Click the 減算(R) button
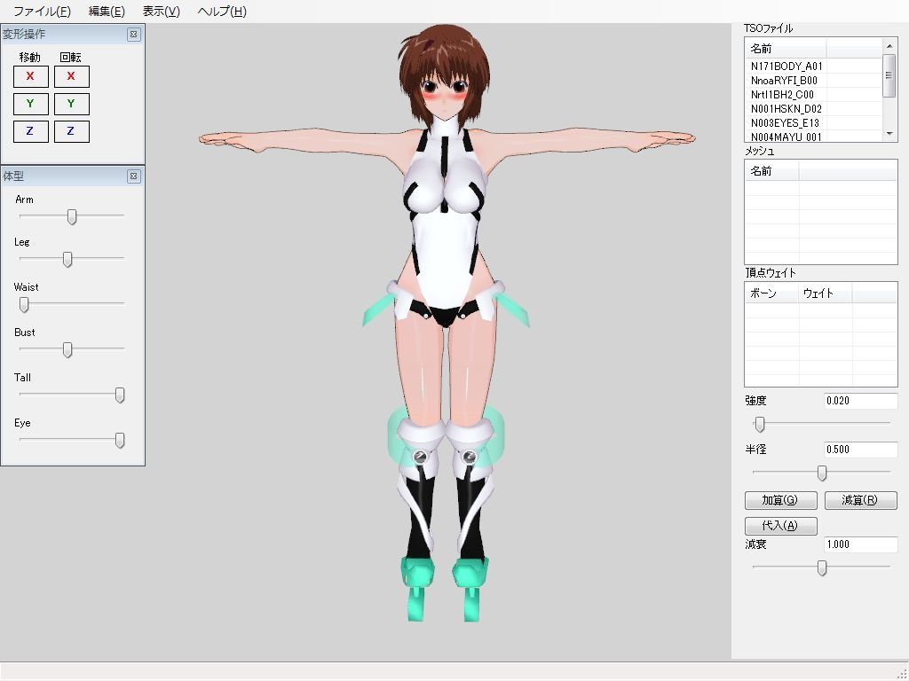The image size is (909, 681). tap(860, 500)
